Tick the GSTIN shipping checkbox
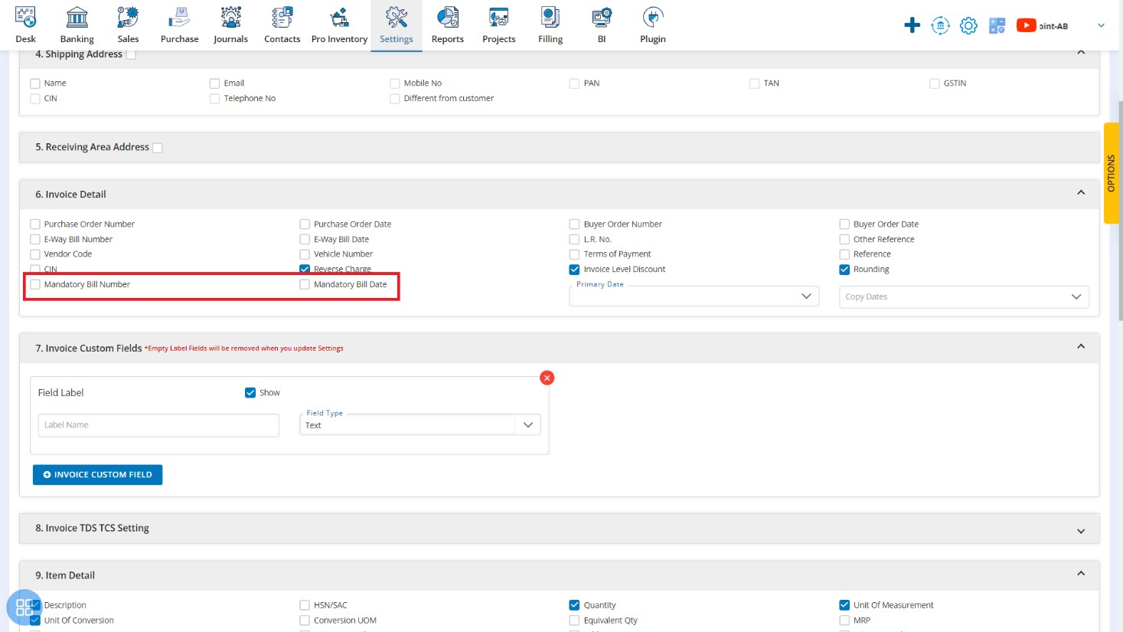 (x=935, y=84)
